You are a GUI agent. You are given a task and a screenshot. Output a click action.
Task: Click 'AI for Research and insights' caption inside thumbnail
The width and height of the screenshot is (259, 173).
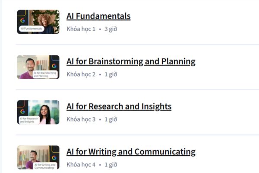pyautogui.click(x=29, y=120)
